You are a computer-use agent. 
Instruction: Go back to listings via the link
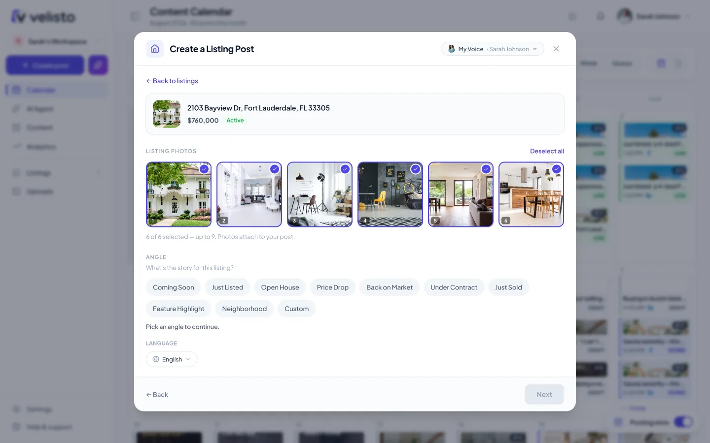(172, 81)
